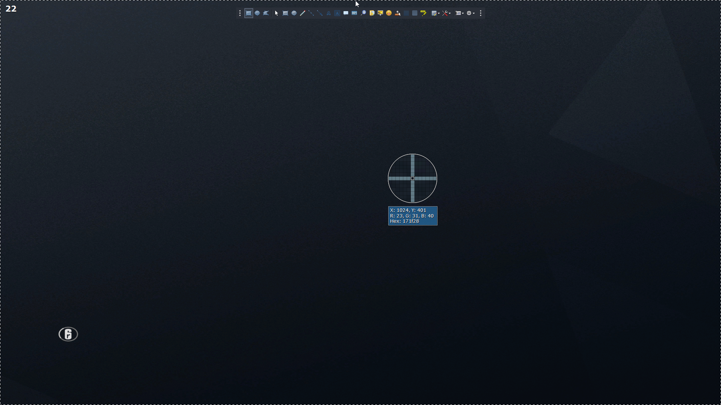The height and width of the screenshot is (405, 721).
Task: Insert step counter 001 tool
Action: [354, 13]
